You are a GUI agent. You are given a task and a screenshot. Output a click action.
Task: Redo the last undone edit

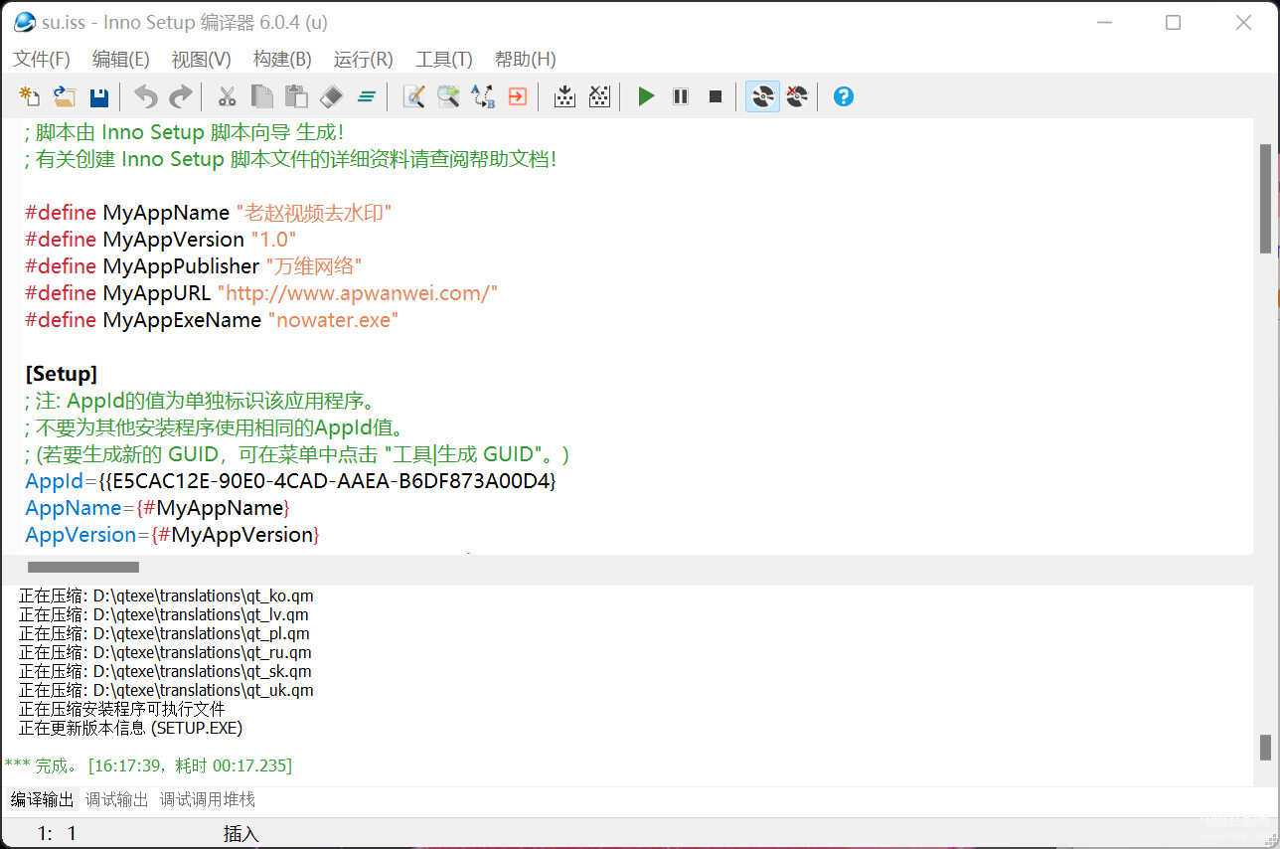click(180, 96)
